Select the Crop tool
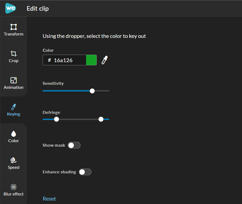Screen dimensions: 242x204 click(14, 57)
